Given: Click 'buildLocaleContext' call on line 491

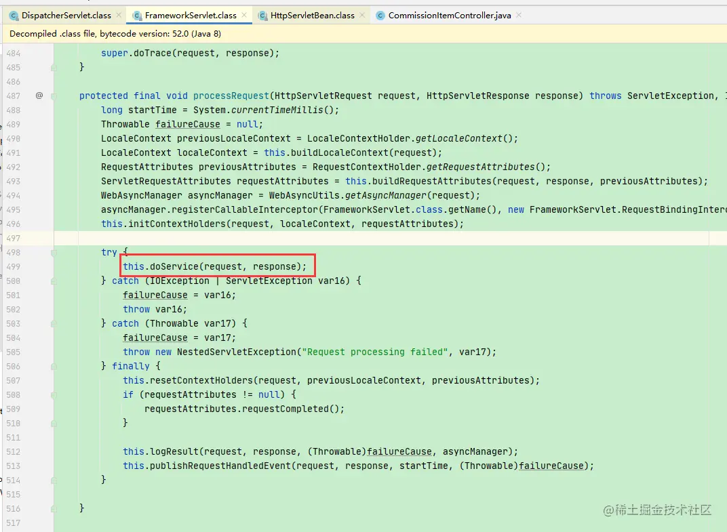Looking at the screenshot, I should [339, 153].
